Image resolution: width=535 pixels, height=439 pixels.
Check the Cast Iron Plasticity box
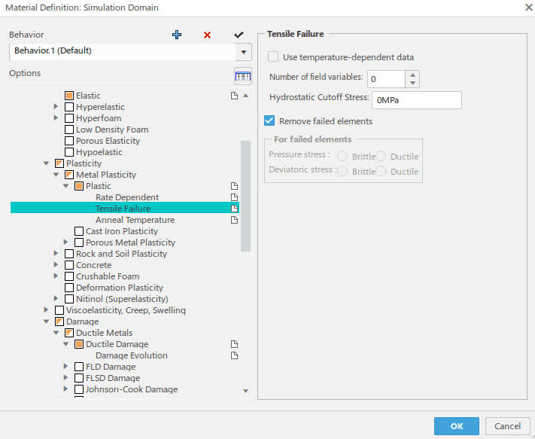[x=79, y=231]
